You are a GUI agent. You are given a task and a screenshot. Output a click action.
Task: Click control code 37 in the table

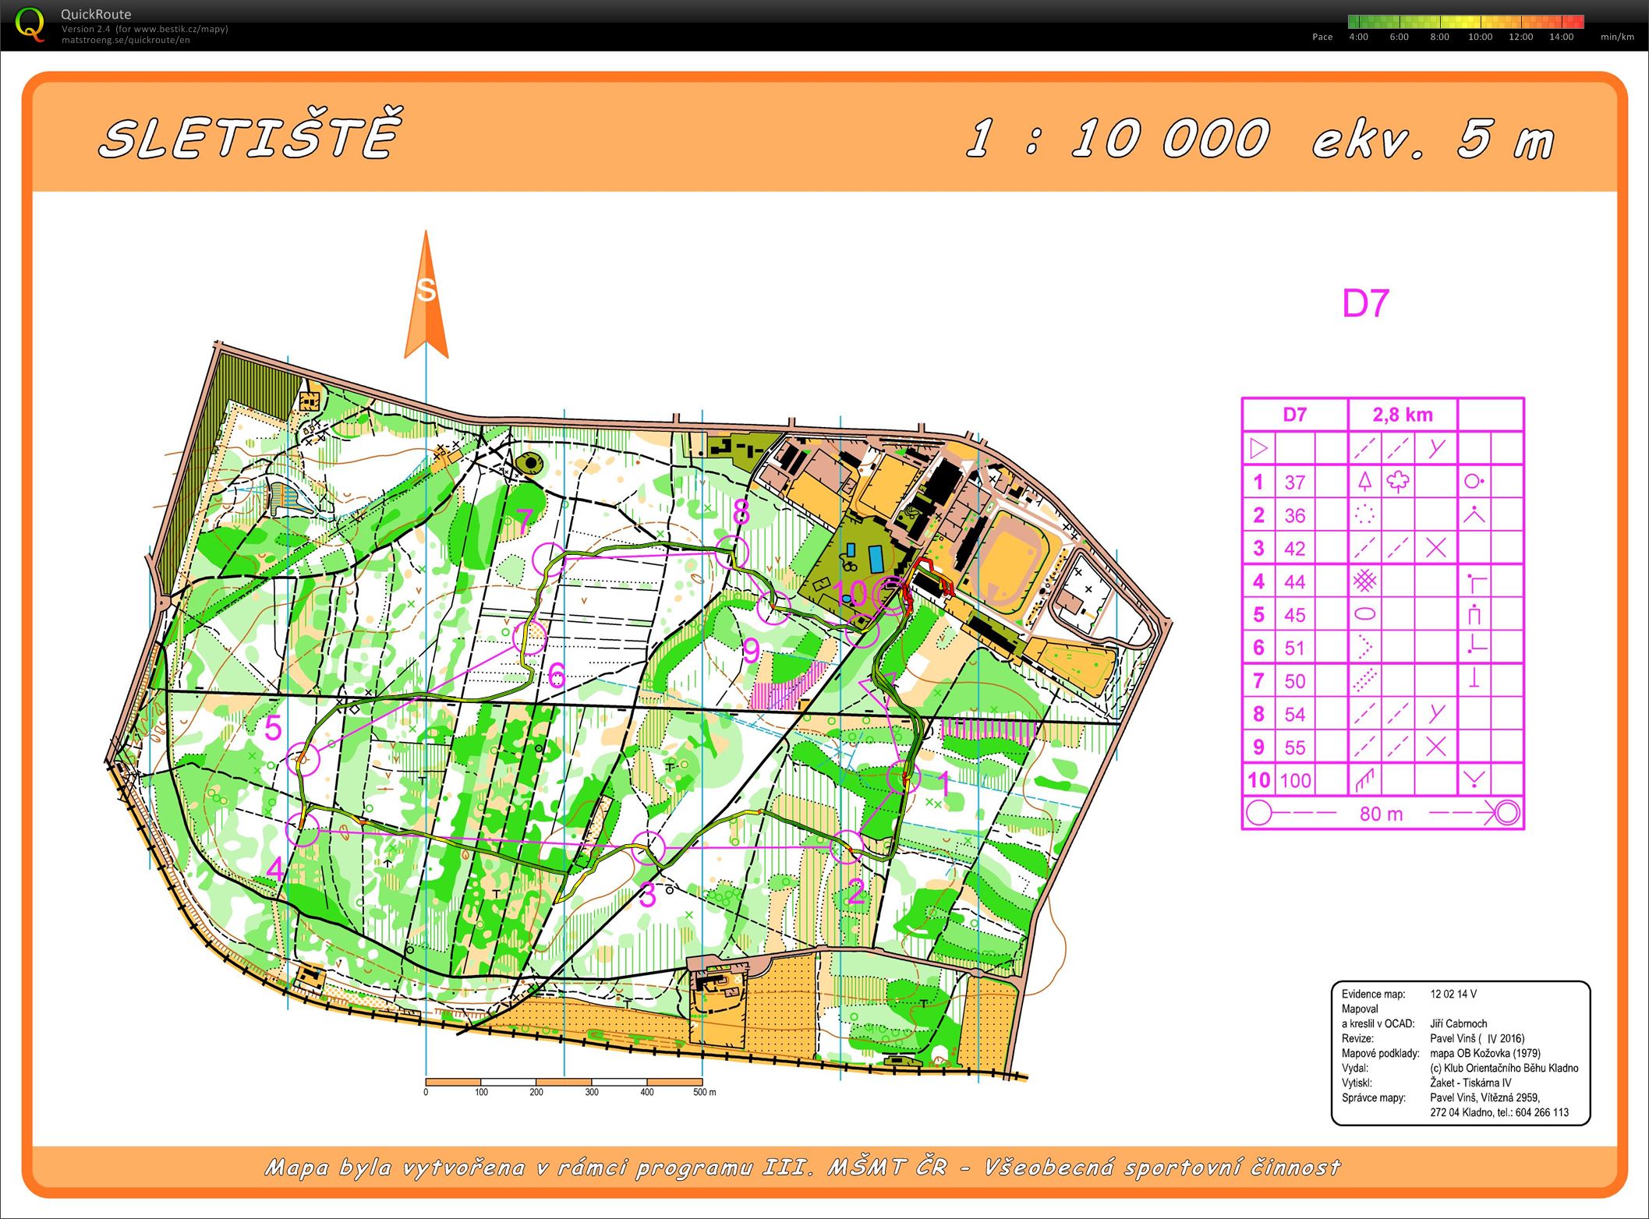click(x=1294, y=482)
